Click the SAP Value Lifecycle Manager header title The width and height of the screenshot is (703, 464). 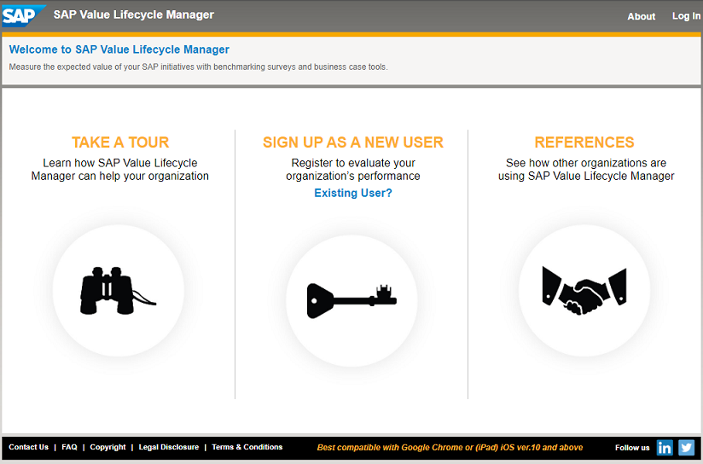click(x=134, y=14)
